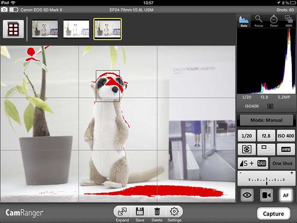Screen dimensions: 297x223
Task: Toggle live view eye button
Action: (x=247, y=195)
